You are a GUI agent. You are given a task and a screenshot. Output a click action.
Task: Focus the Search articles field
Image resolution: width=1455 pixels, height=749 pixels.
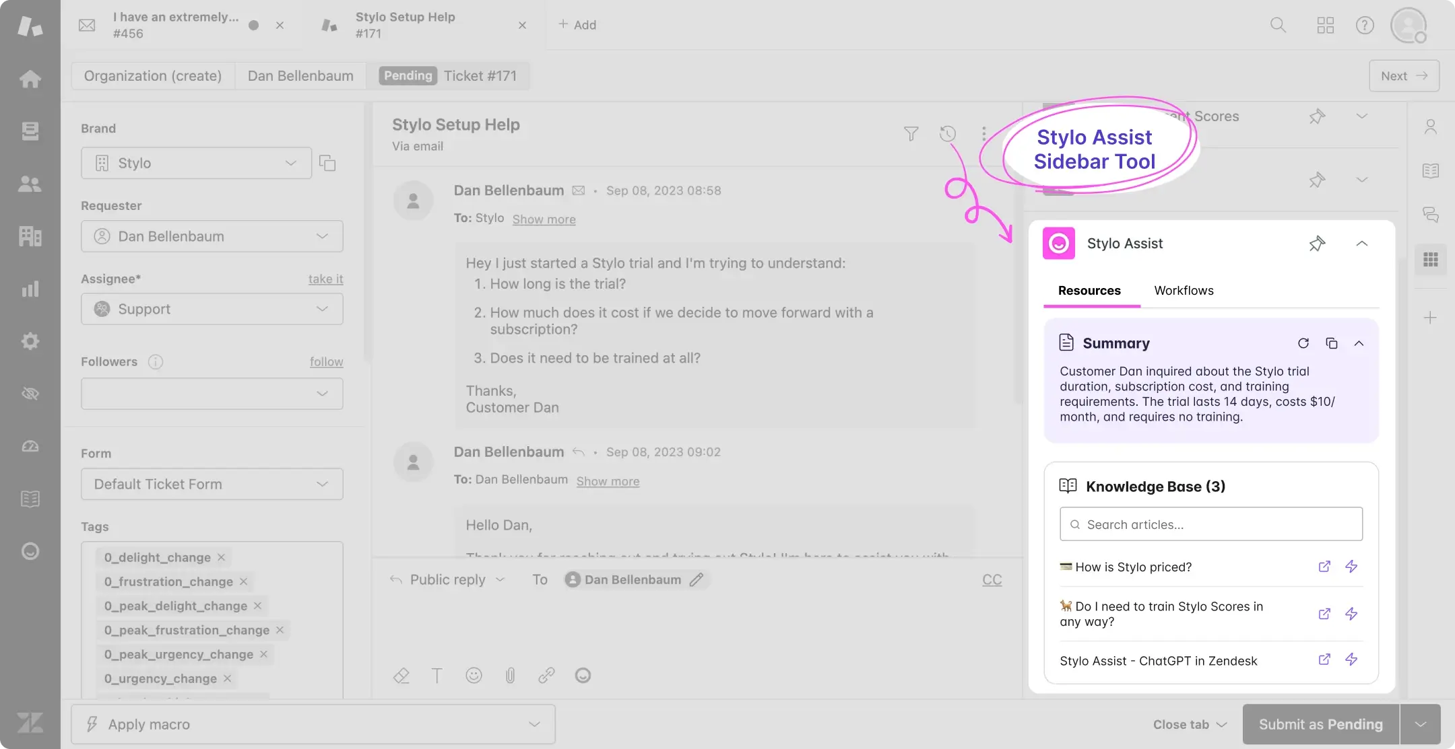click(1210, 524)
